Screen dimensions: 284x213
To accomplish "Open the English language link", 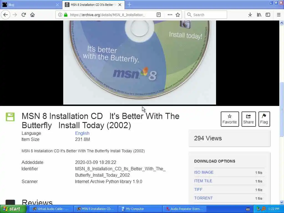I will tap(82, 133).
